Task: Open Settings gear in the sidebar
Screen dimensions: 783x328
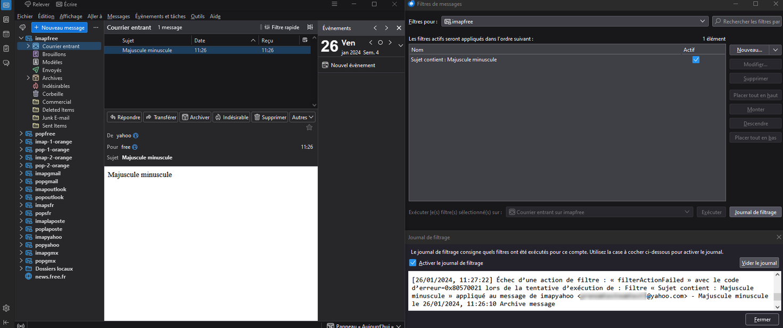Action: 6,308
